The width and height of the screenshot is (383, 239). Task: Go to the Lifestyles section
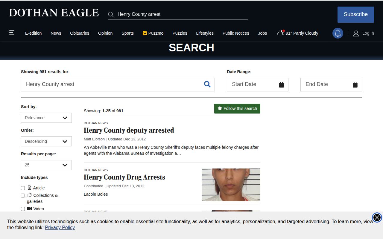[x=205, y=33]
